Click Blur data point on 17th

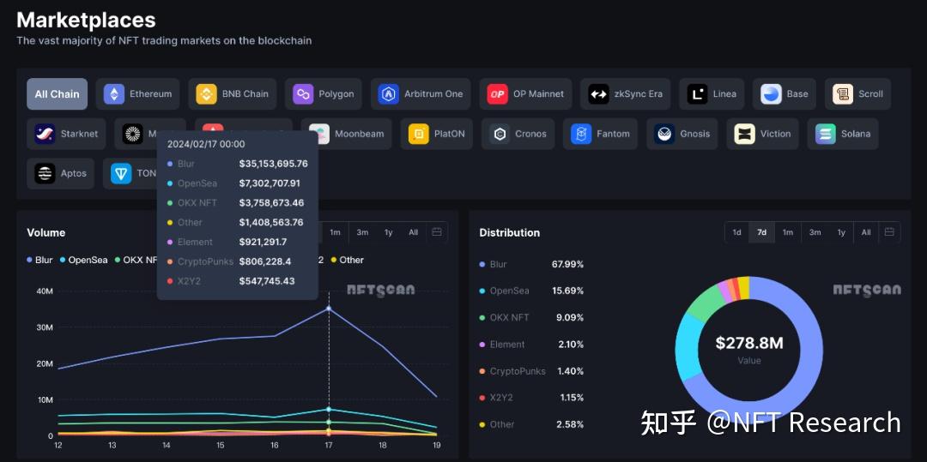point(330,308)
